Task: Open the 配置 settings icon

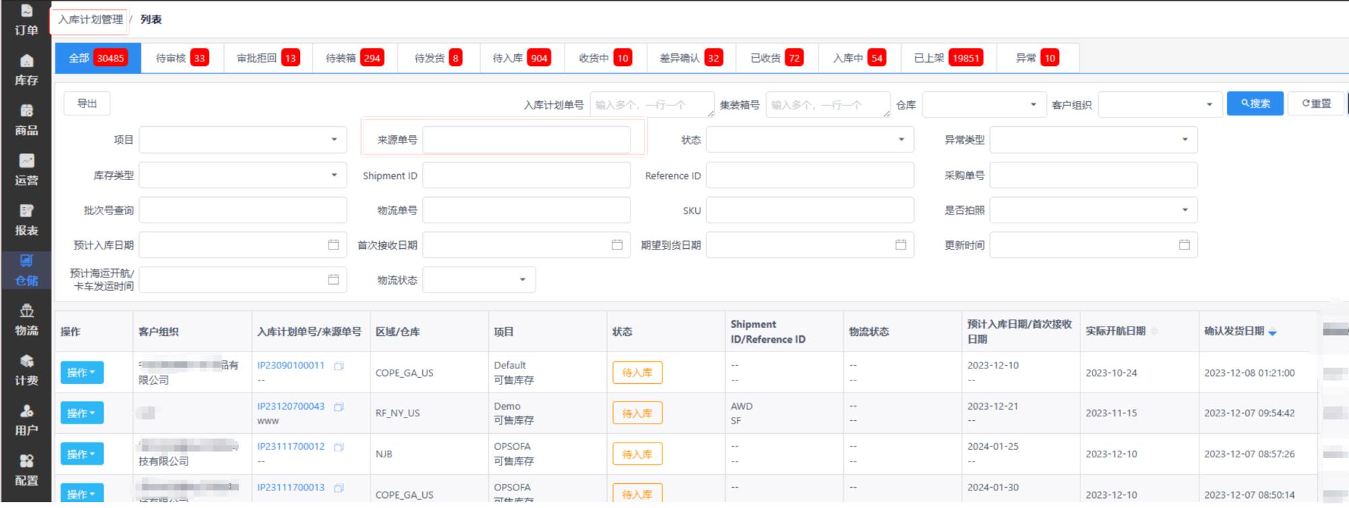Action: coord(26,470)
